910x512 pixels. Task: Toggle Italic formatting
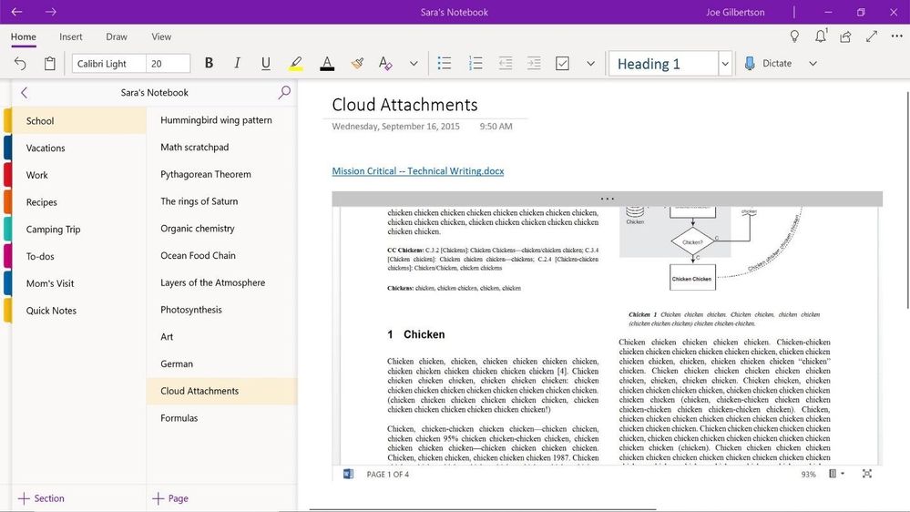pyautogui.click(x=237, y=64)
